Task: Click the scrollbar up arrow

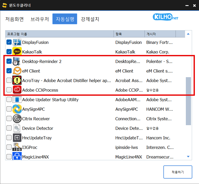Action: (x=188, y=34)
